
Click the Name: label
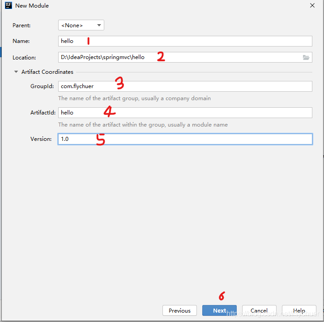pyautogui.click(x=21, y=41)
